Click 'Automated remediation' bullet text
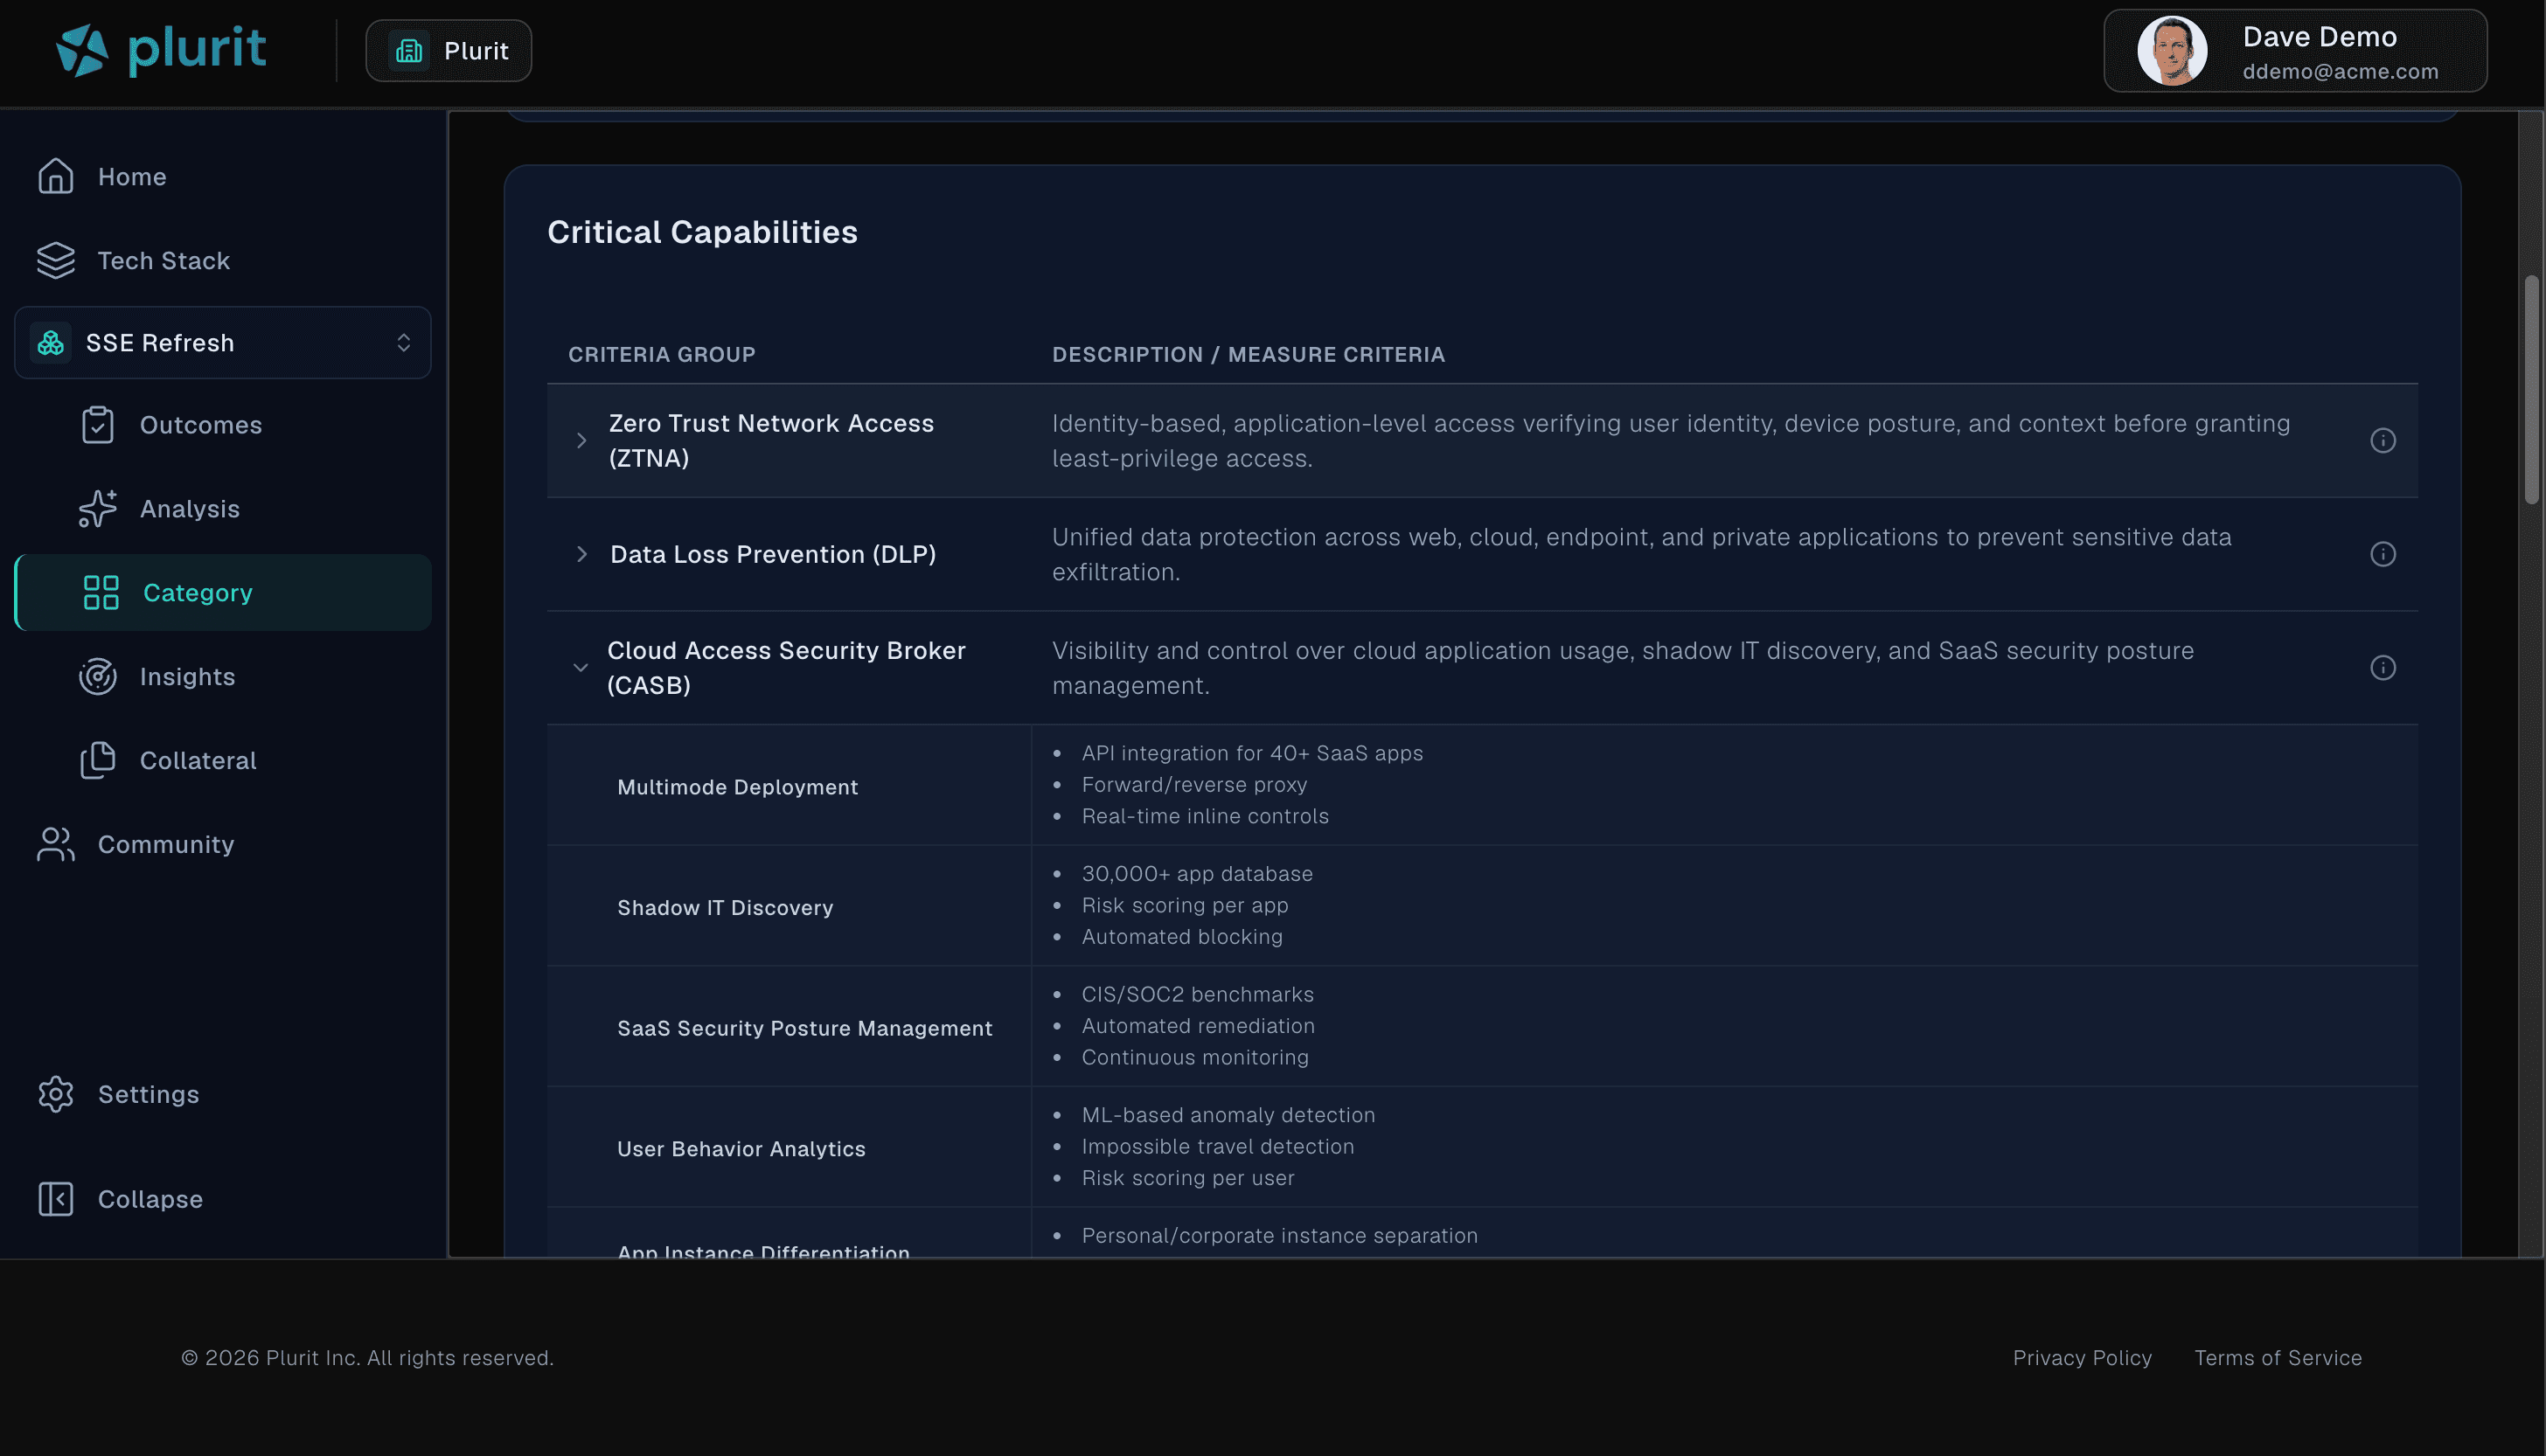The image size is (2546, 1456). [x=1198, y=1026]
